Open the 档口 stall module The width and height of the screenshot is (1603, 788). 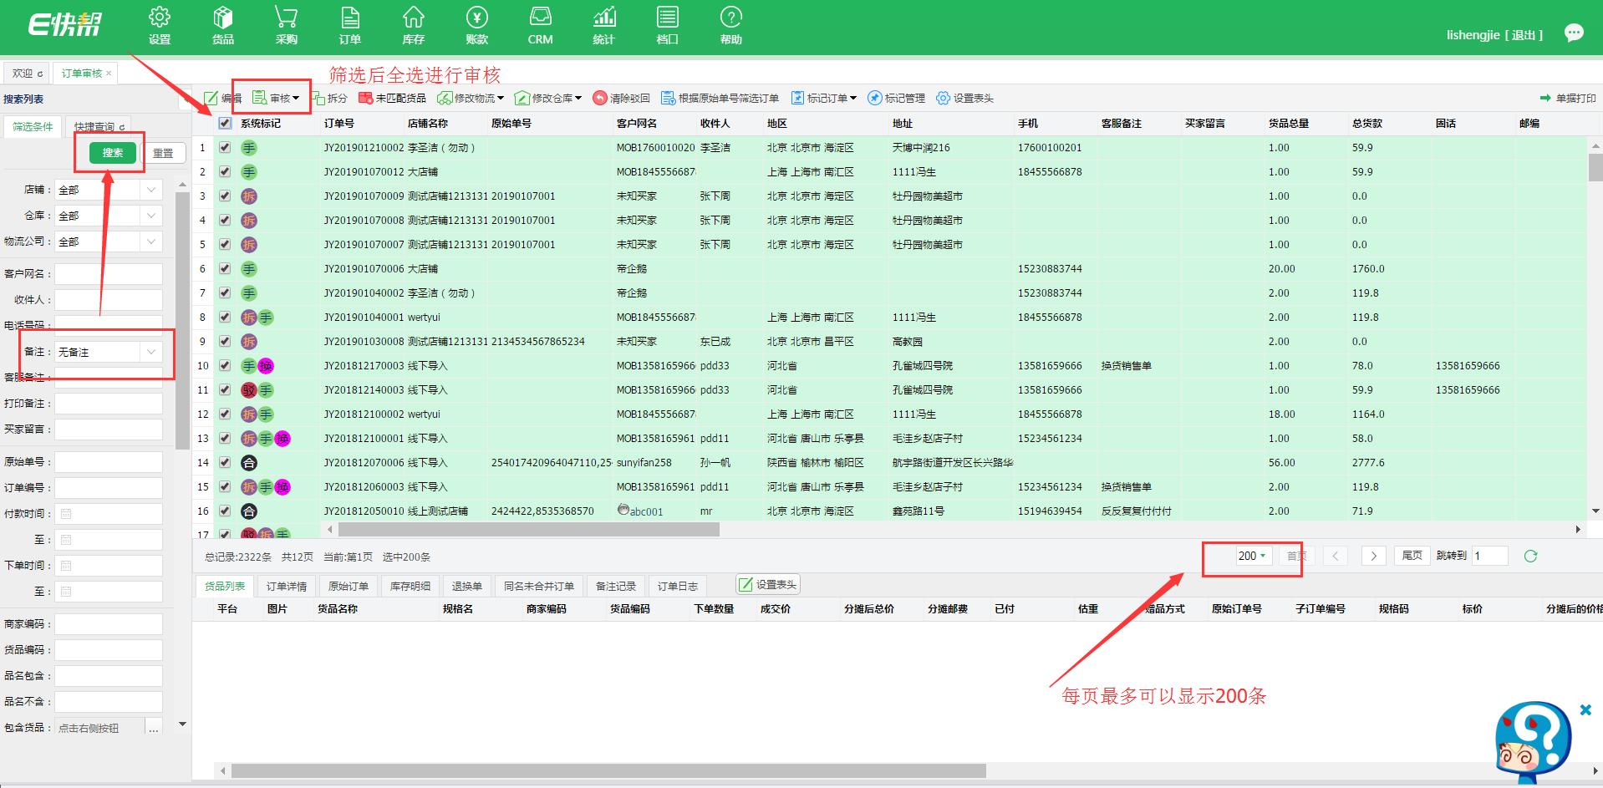668,27
